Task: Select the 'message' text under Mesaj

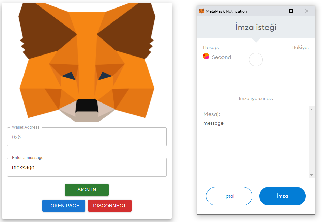Action: point(213,123)
